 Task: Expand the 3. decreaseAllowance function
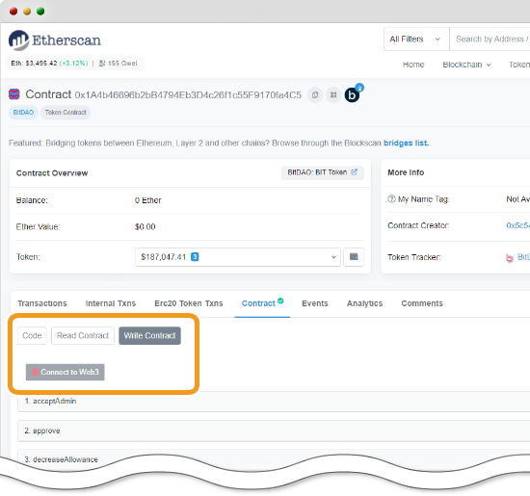tap(274, 459)
